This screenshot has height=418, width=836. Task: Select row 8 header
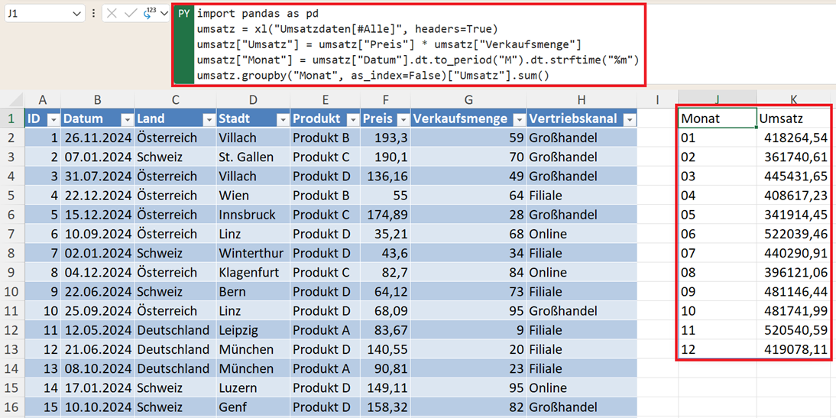pos(12,253)
